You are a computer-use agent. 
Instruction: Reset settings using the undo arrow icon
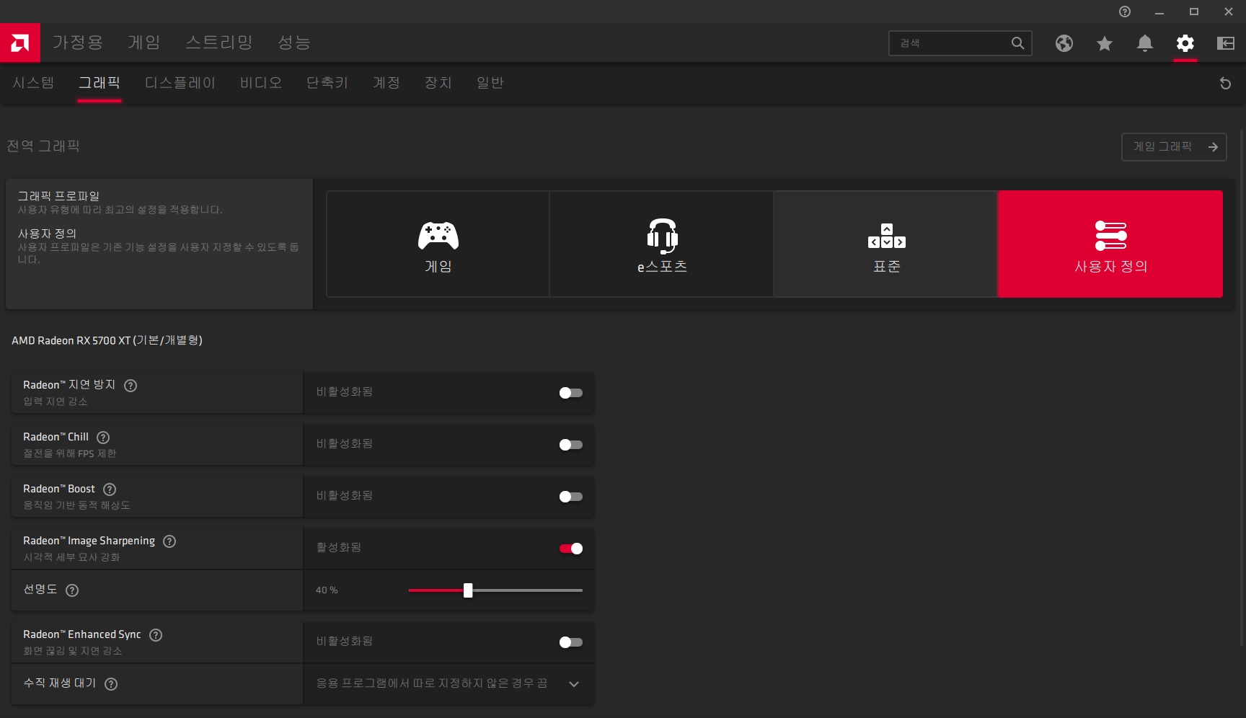pos(1225,83)
